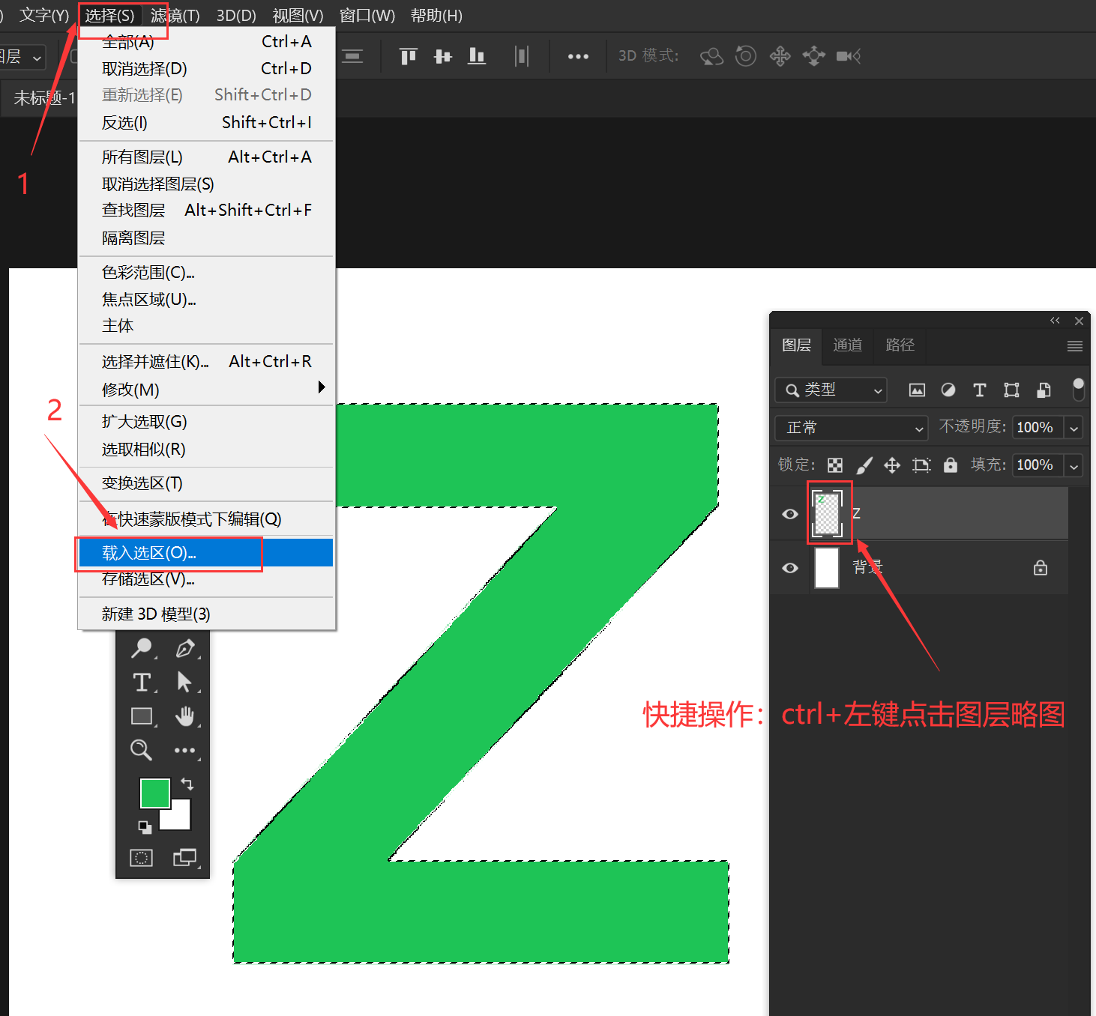Select the Hand tool
Screen dimensions: 1096x1016
[184, 716]
